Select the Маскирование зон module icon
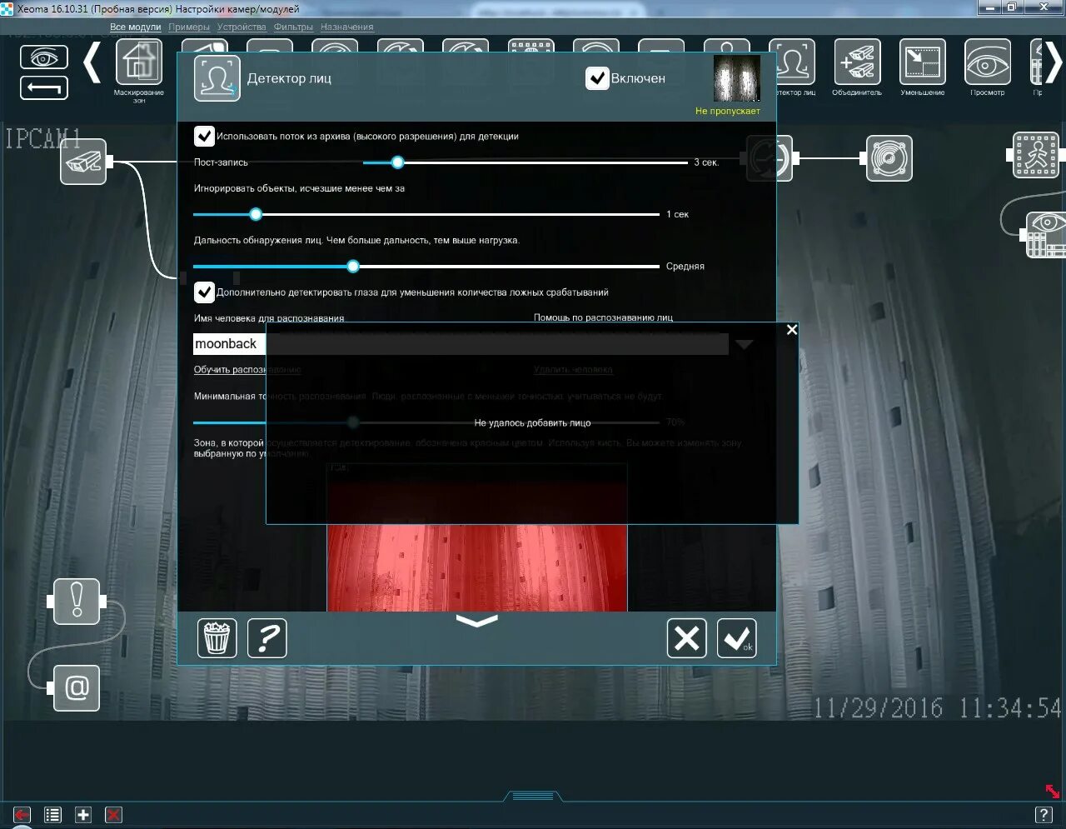The height and width of the screenshot is (829, 1066). click(x=139, y=62)
